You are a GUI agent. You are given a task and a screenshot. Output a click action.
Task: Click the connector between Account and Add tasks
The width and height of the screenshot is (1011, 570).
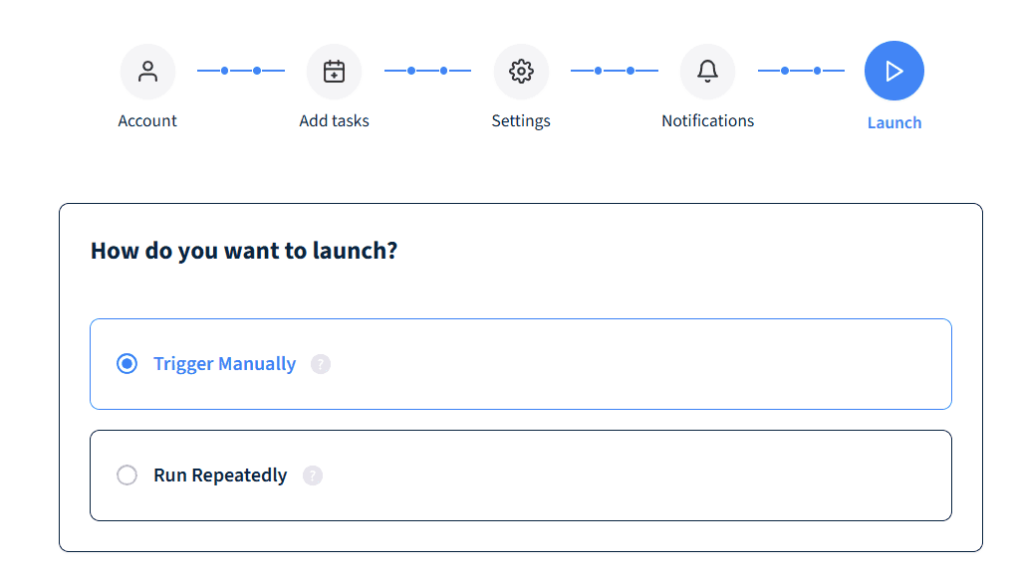click(x=241, y=71)
